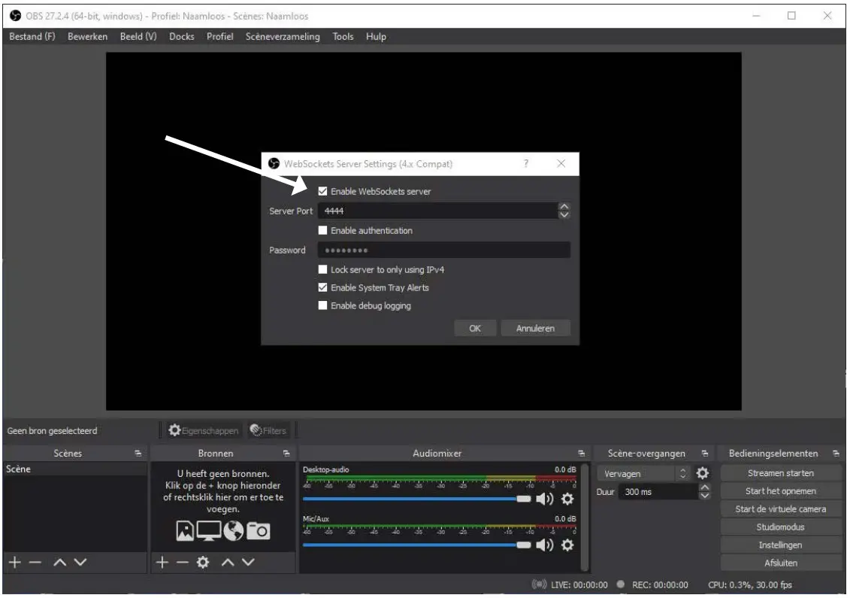Mute Desktop-audio speaker icon
This screenshot has height=598, width=850.
(544, 499)
